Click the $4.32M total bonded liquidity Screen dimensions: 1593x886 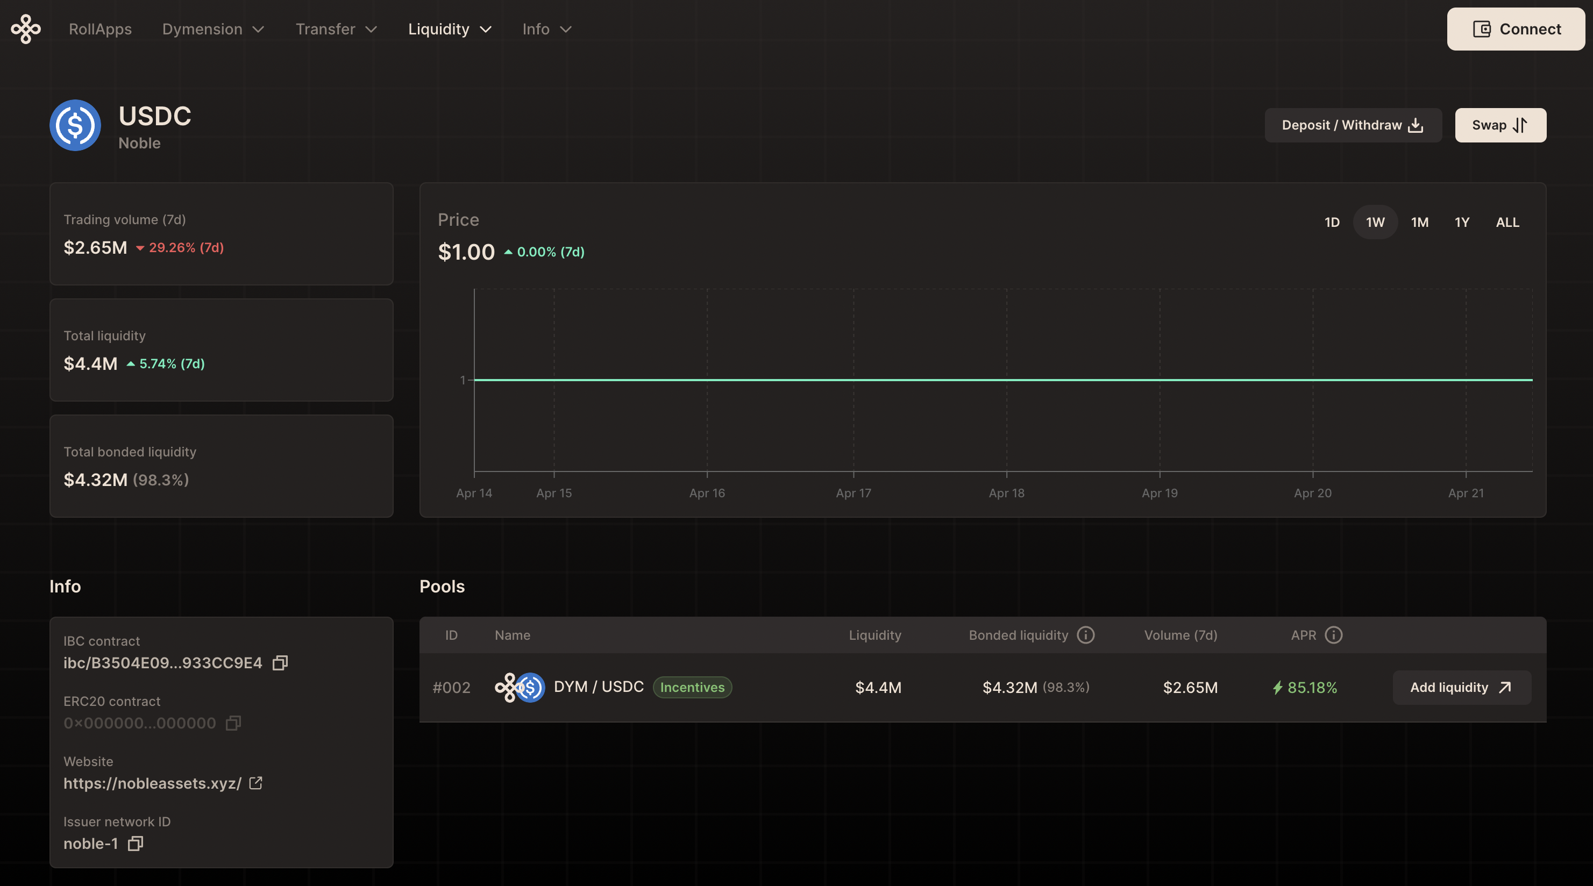pyautogui.click(x=95, y=480)
